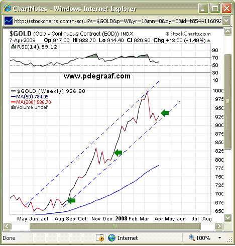The image size is (235, 246).
Task: Click the horizontal scrollbar right arrow
Action: tap(219, 226)
